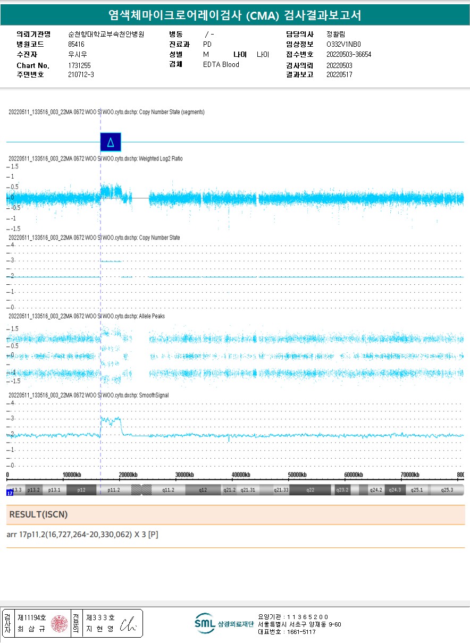Click the 결과보고 date 20220517

[339, 74]
